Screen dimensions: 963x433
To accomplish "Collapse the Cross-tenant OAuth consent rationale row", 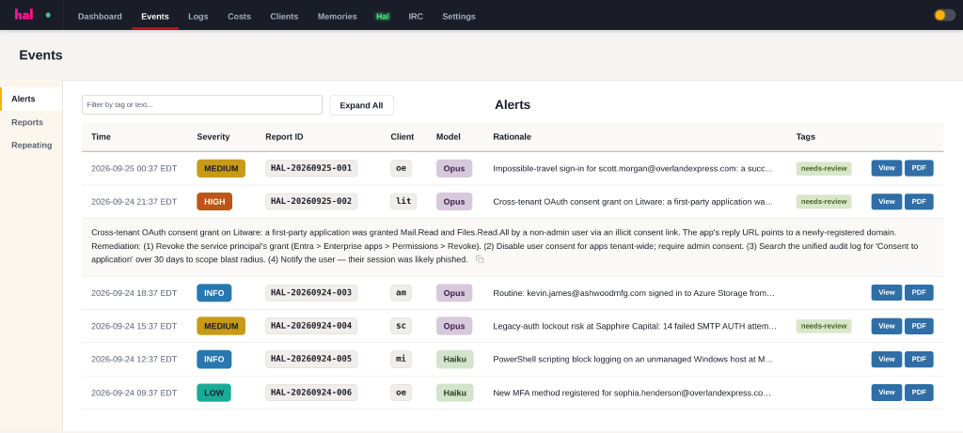I will (x=633, y=202).
